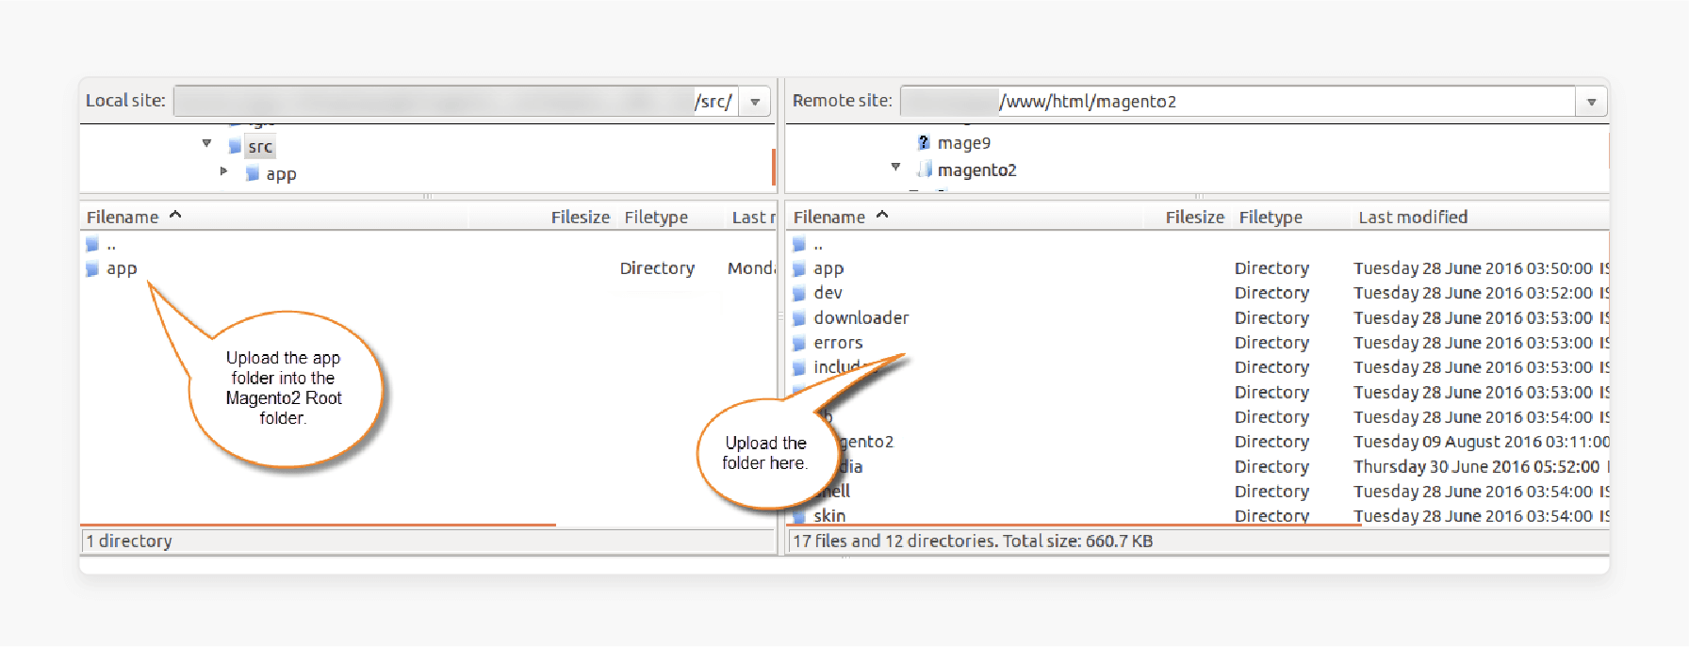
Task: Select errors folder name in remote list
Action: (x=838, y=343)
